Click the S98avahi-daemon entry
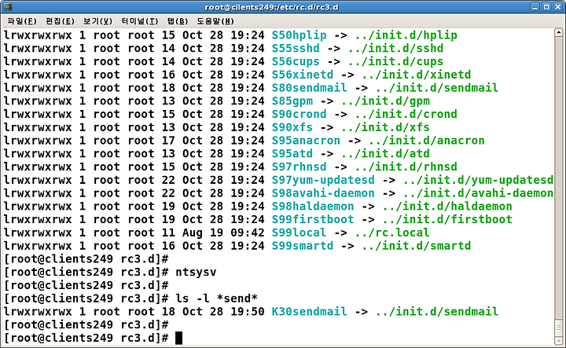 click(323, 193)
